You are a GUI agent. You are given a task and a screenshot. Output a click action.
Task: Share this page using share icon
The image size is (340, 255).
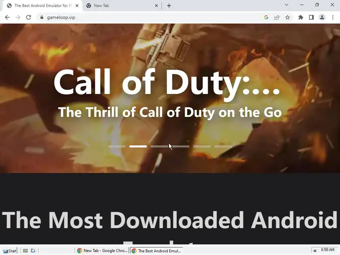277,17
